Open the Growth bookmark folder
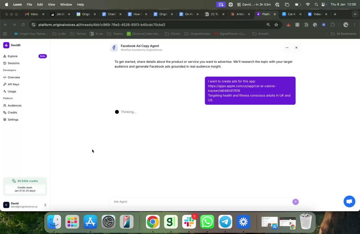Screen dimensions: 360x234 pyautogui.click(x=260, y=34)
